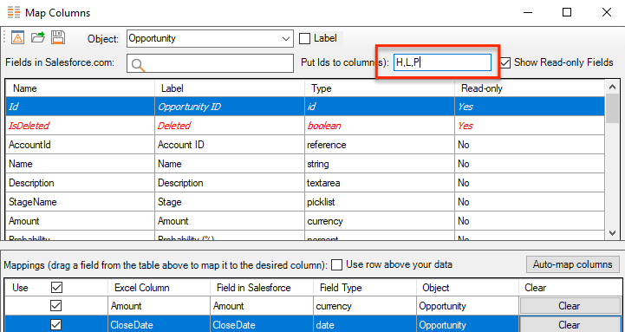
Task: Select the AccountId field row
Action: (305, 145)
